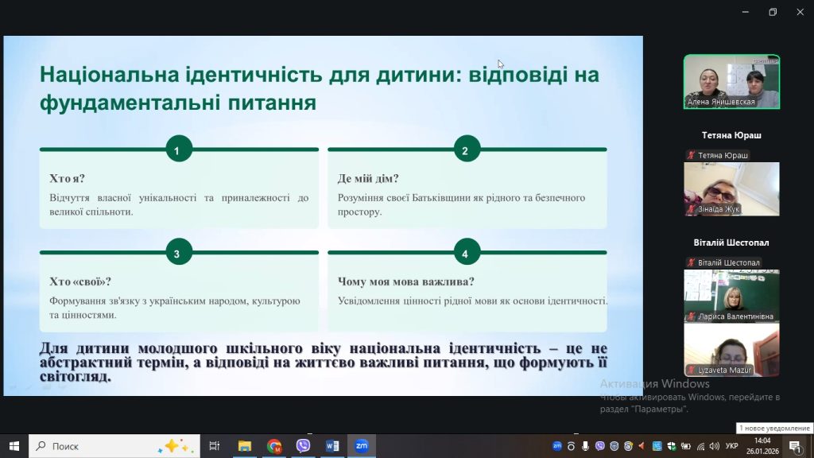Click Алена Янишевская's video thumbnail
This screenshot has width=814, height=458.
731,81
